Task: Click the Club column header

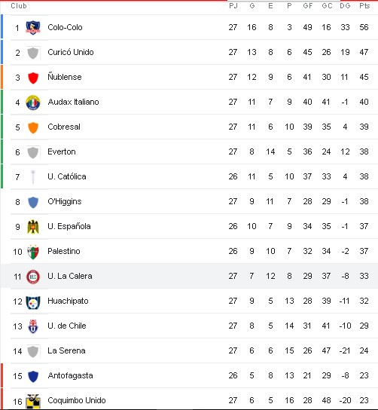Action: [19, 6]
